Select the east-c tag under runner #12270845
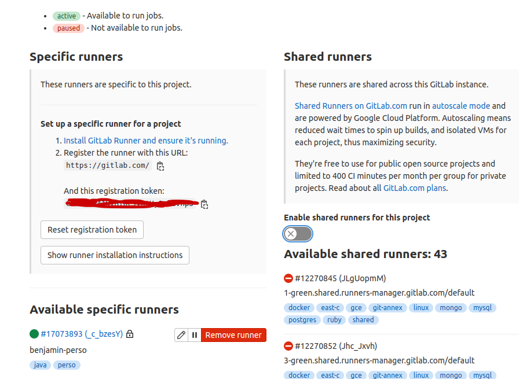Viewport: 519px width, 379px height. click(330, 308)
